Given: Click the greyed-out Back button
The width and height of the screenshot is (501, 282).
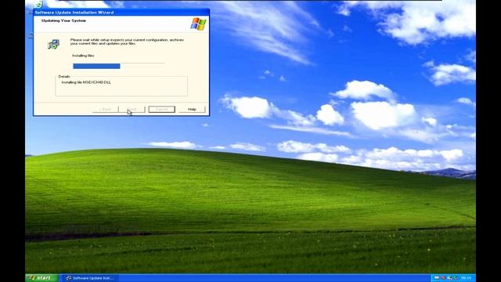Looking at the screenshot, I should (106, 110).
